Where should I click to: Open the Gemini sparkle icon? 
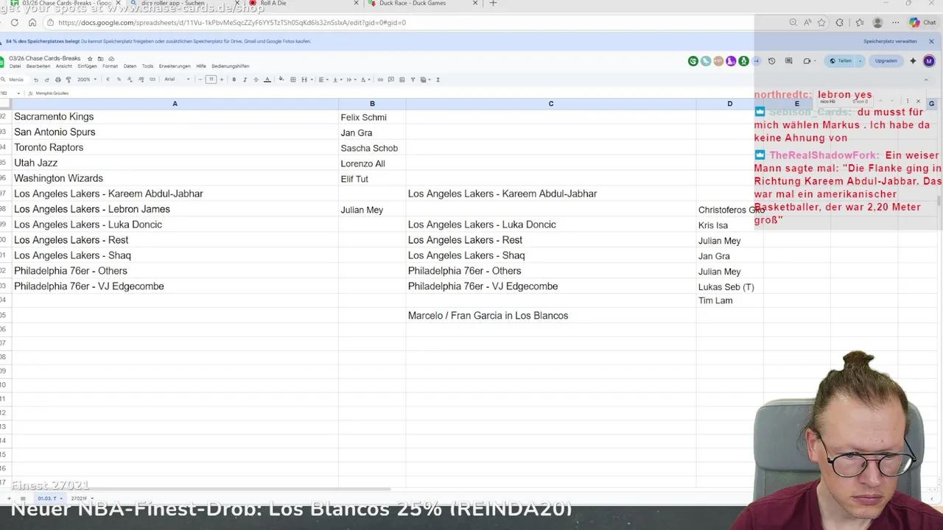[913, 61]
